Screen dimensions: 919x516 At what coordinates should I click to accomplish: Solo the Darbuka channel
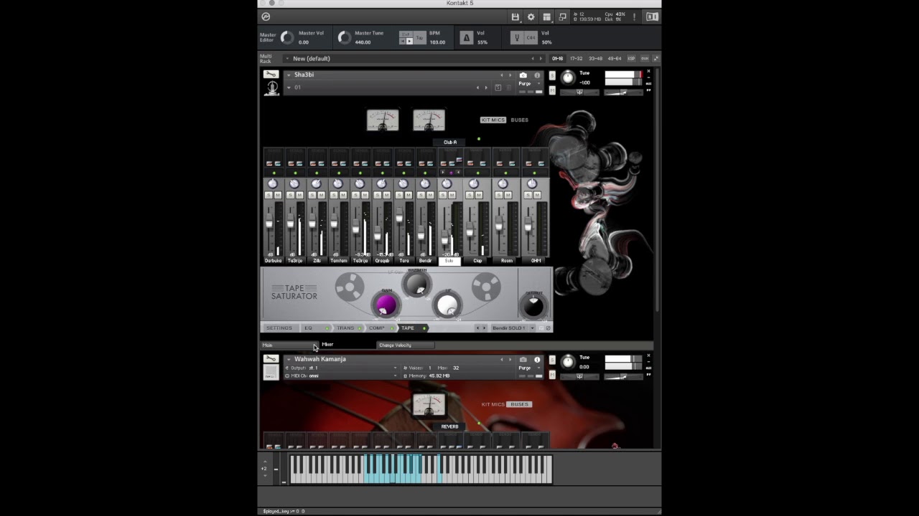point(269,195)
